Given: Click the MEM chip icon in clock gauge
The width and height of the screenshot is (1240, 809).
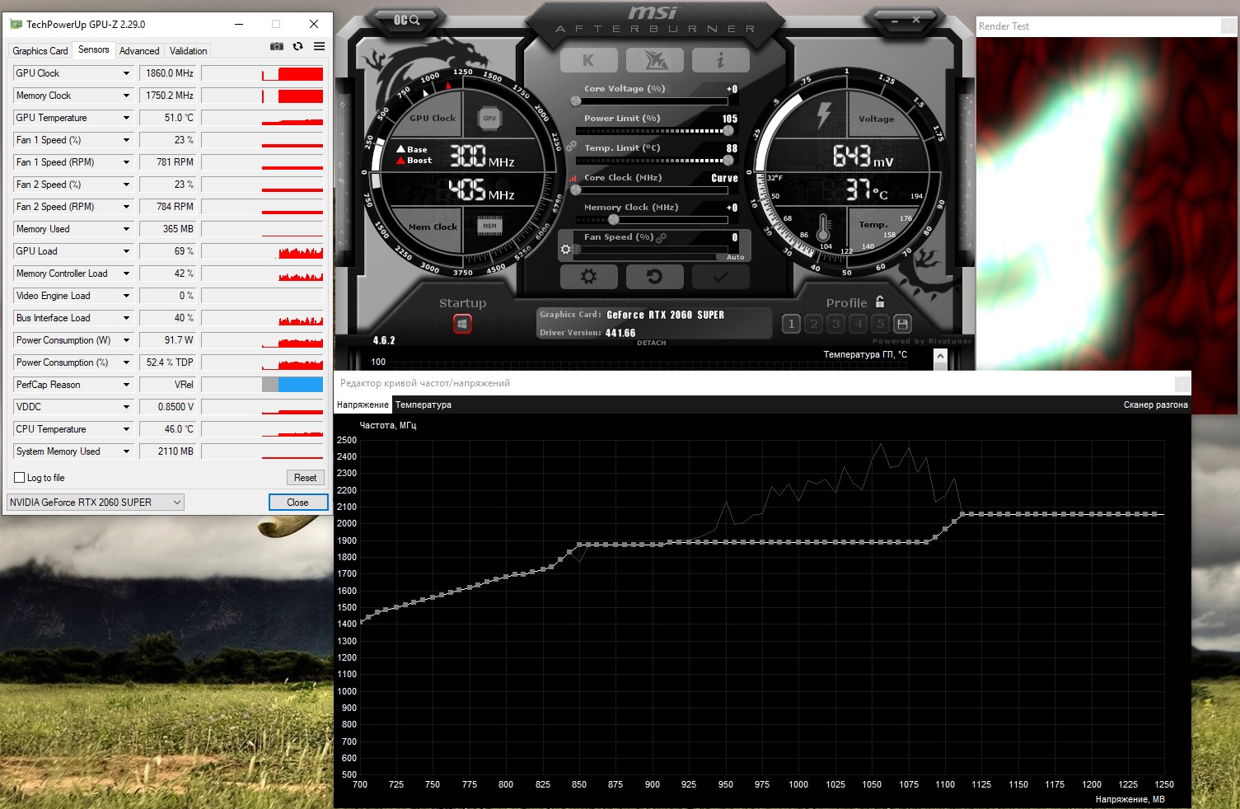Looking at the screenshot, I should pos(489,226).
